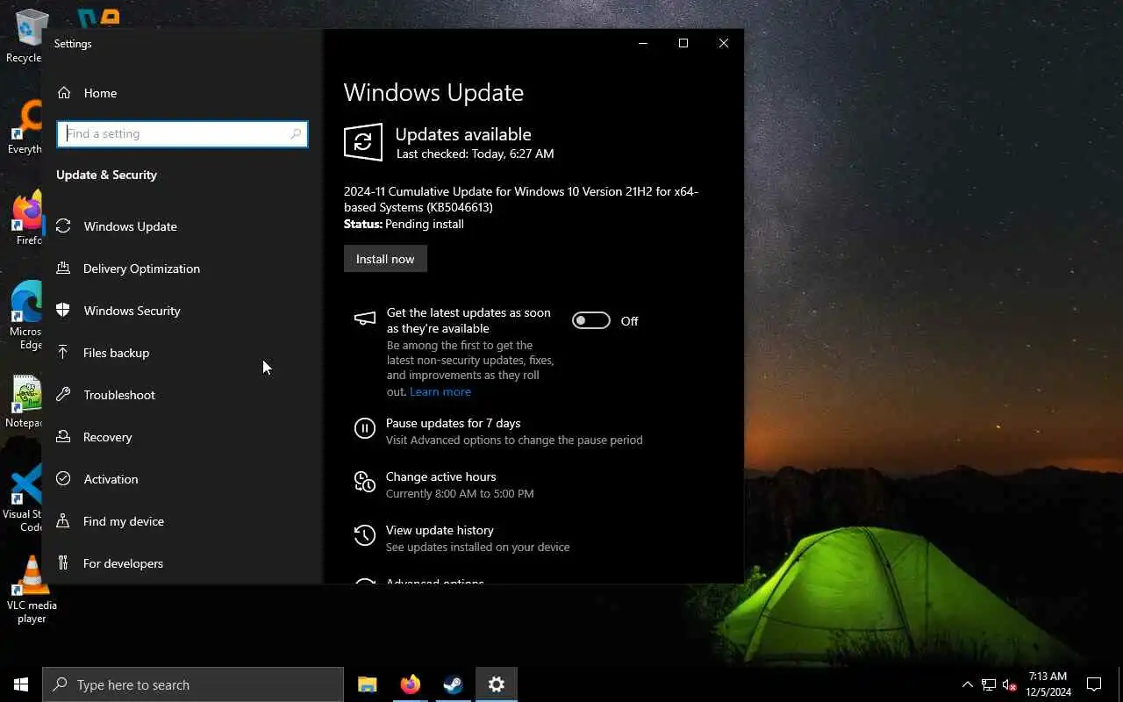
Task: Click the pause icon for Pause updates
Action: click(x=364, y=428)
